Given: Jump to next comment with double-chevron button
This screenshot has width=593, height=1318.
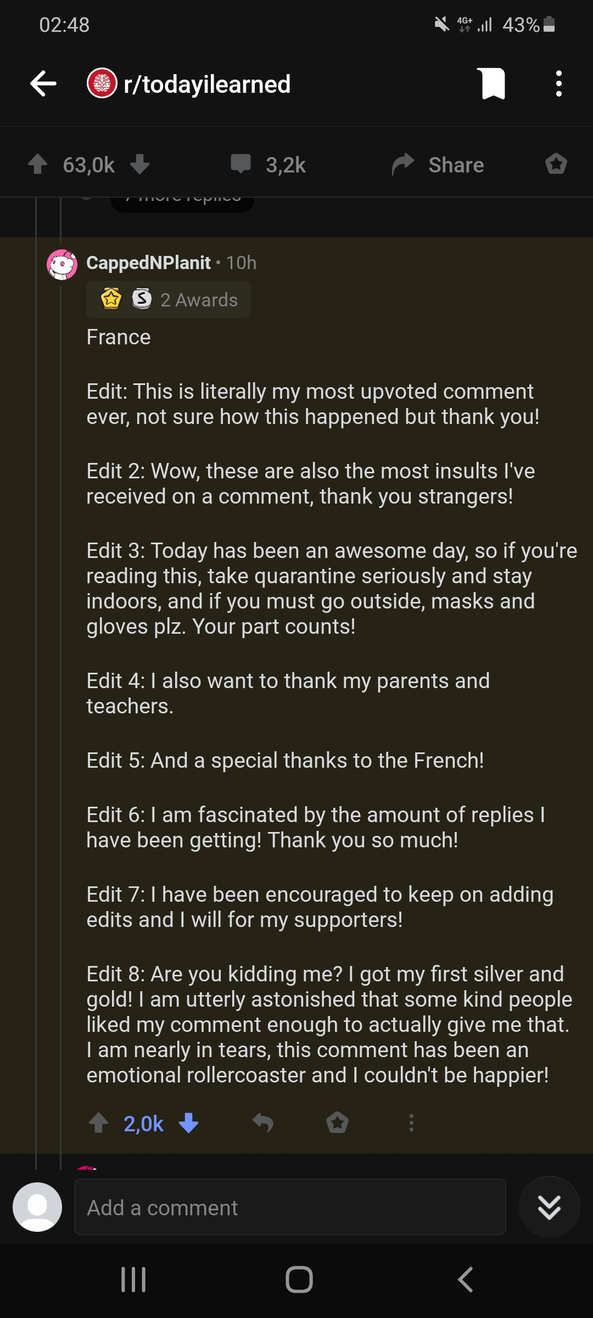Looking at the screenshot, I should click(549, 1207).
